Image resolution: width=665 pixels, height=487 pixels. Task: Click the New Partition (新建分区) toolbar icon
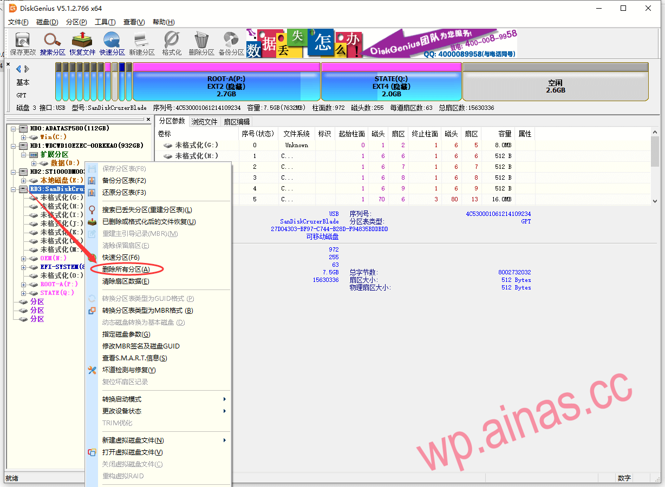tap(142, 43)
